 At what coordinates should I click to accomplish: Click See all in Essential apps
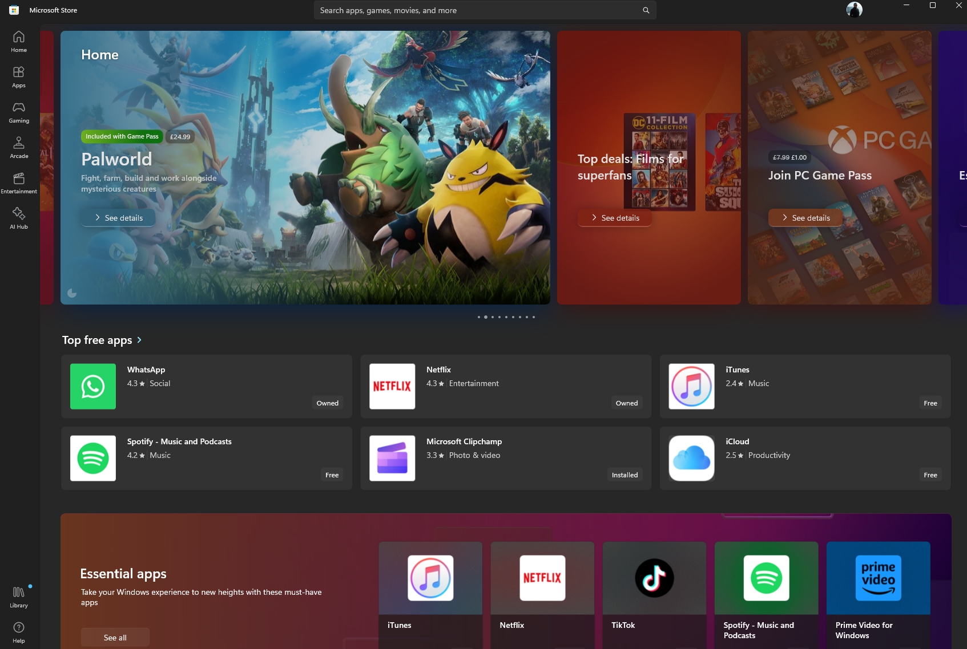(x=115, y=638)
